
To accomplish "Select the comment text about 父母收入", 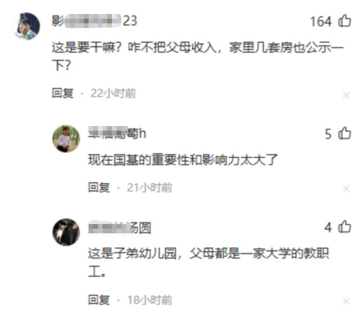I will (x=198, y=56).
